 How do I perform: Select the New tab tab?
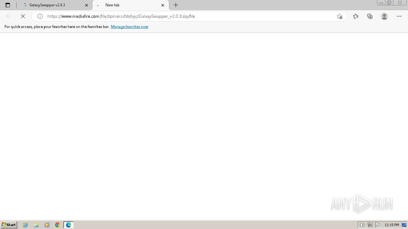tap(131, 5)
